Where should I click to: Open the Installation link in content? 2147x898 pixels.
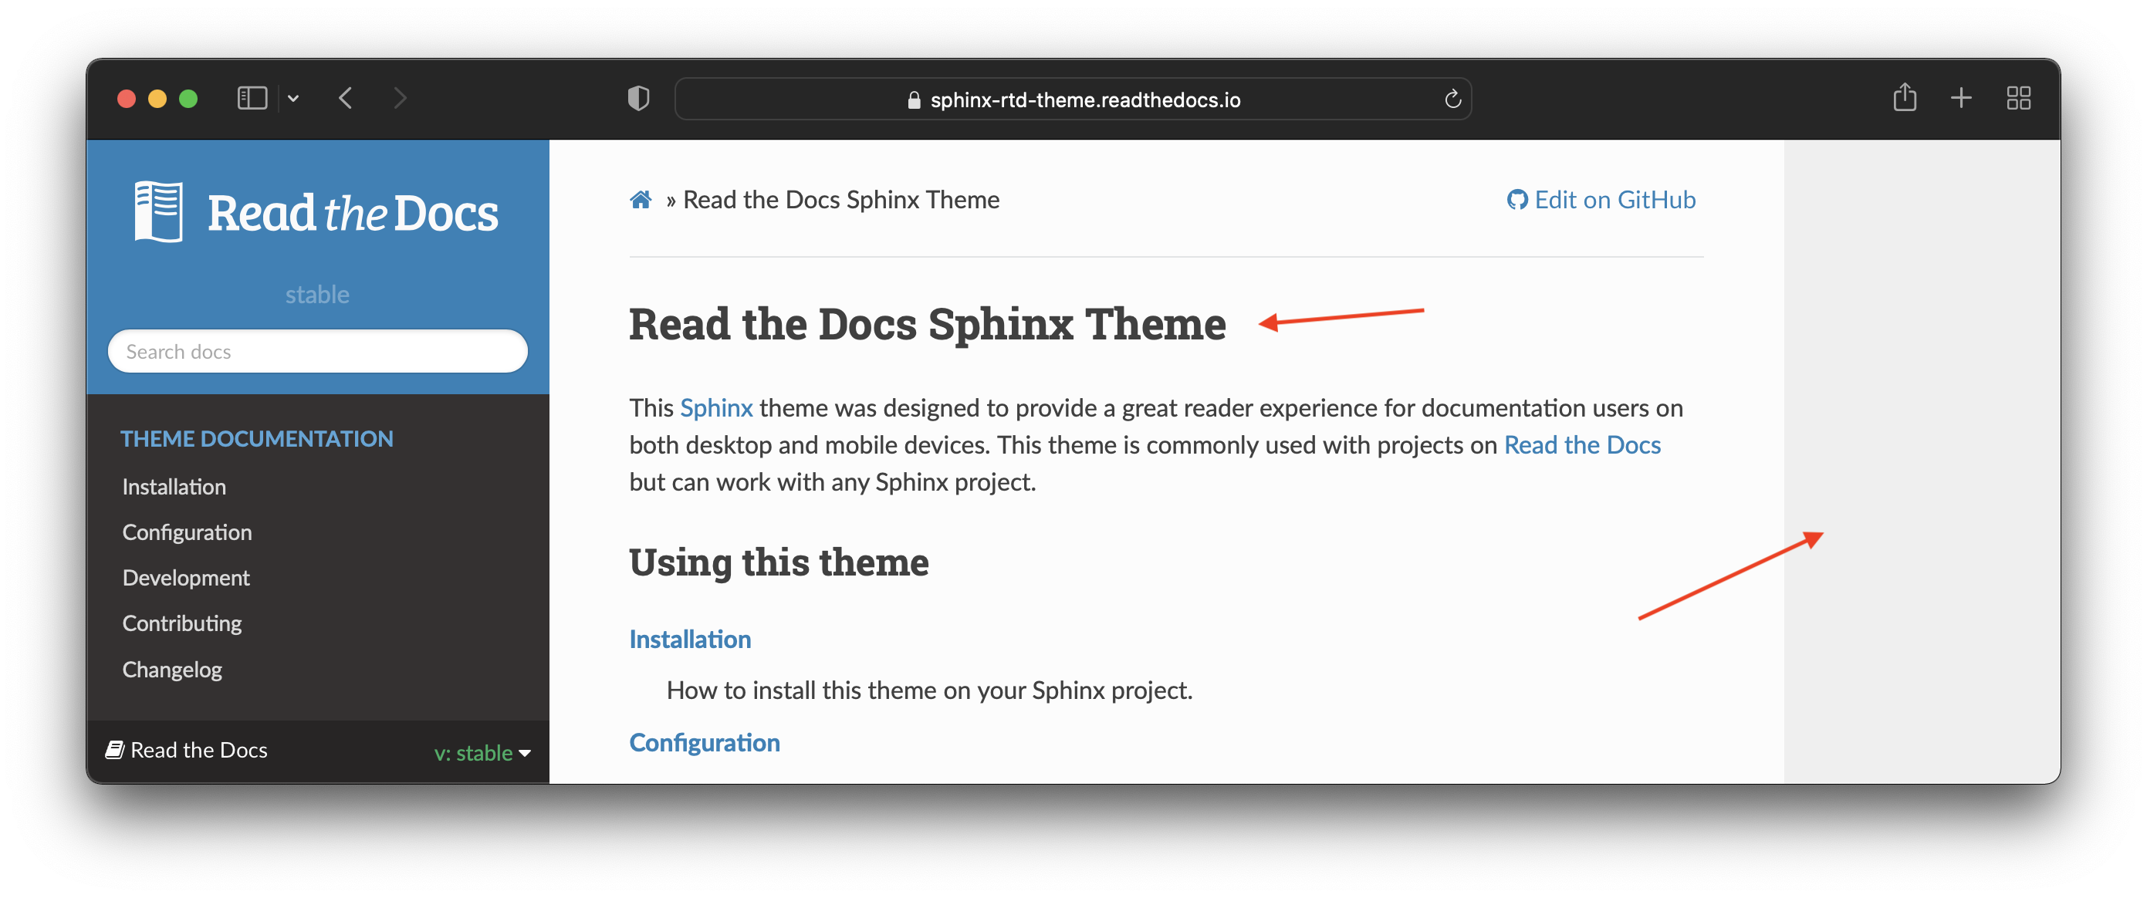(690, 640)
